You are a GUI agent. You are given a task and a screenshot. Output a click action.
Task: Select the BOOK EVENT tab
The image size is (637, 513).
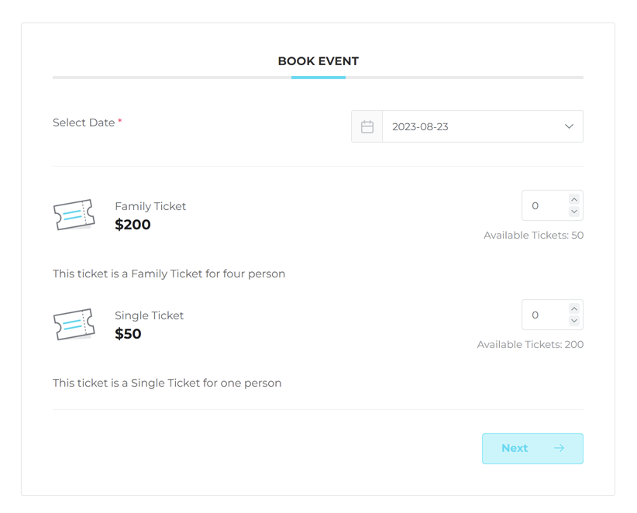(318, 61)
